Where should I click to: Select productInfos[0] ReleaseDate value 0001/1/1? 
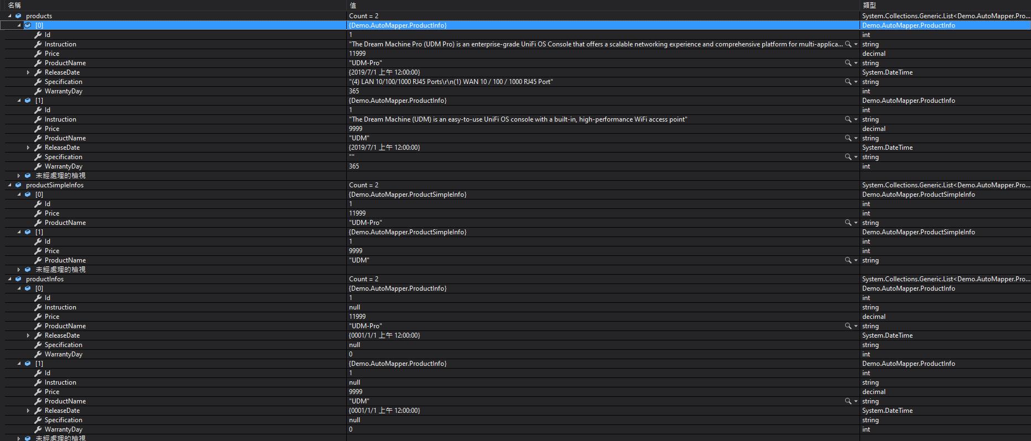384,335
